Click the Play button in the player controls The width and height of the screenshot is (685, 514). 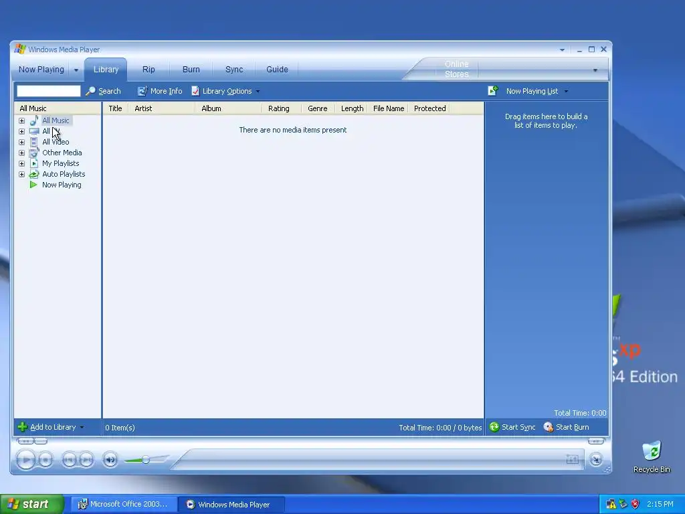[x=25, y=459]
